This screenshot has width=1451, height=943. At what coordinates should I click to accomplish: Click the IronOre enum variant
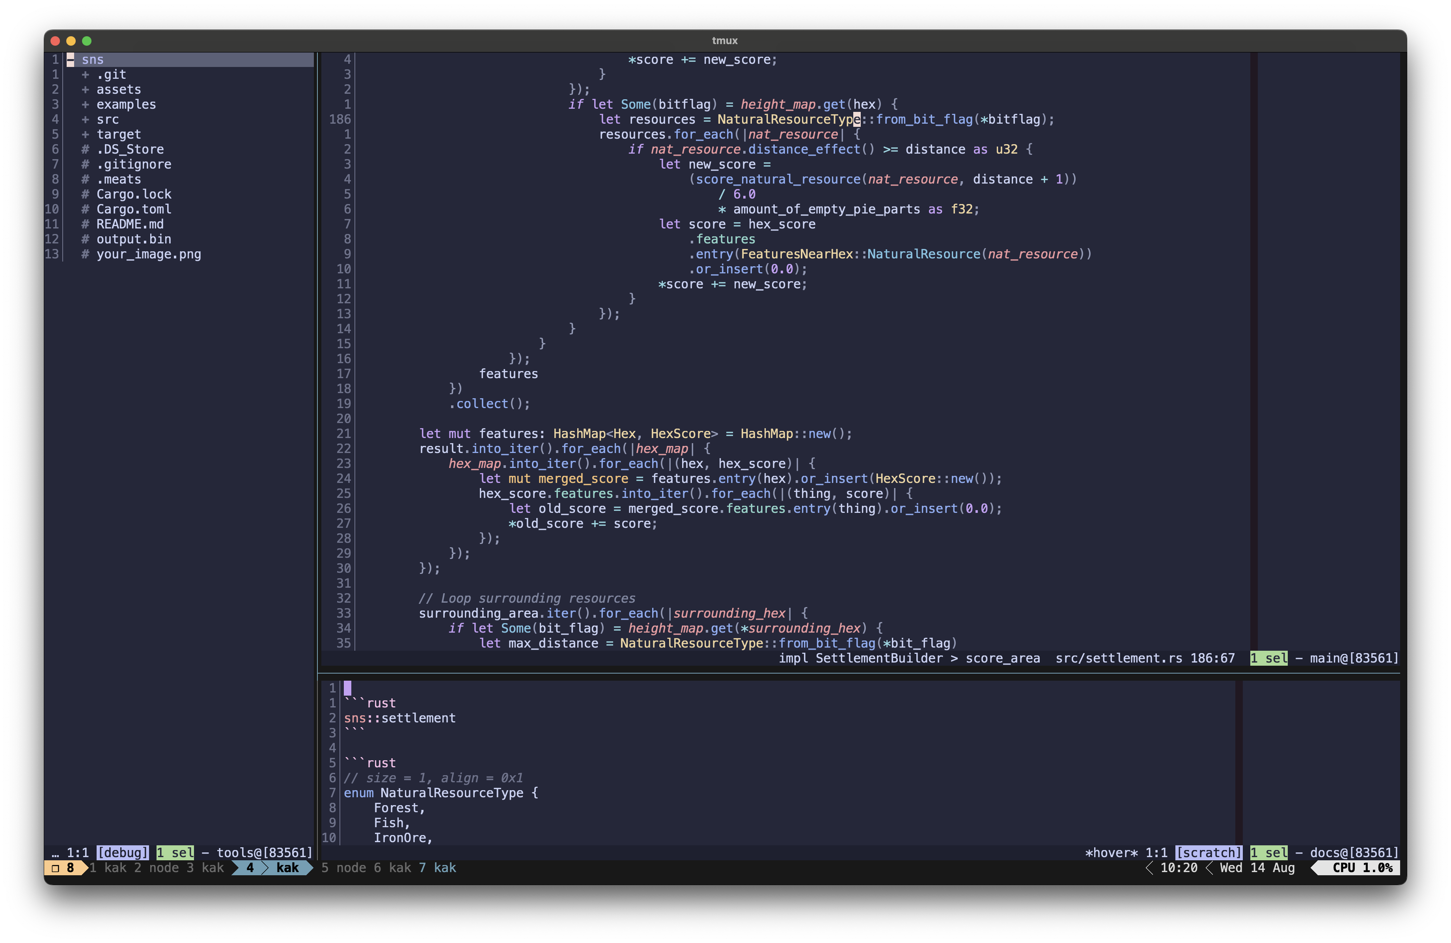point(399,837)
